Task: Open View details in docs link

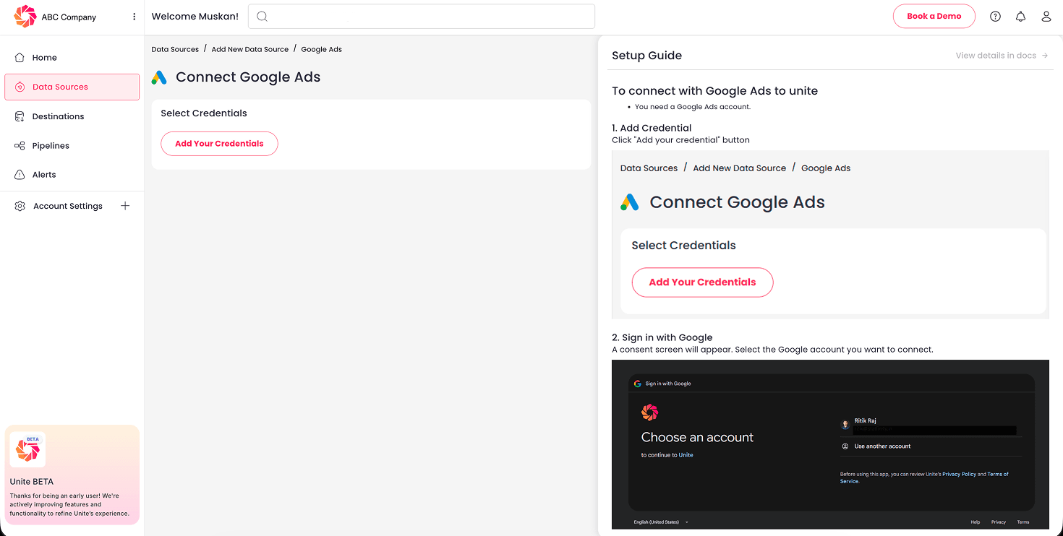Action: (x=996, y=56)
